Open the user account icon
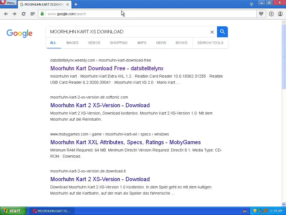This screenshot has width=286, height=215. pyautogui.click(x=280, y=14)
